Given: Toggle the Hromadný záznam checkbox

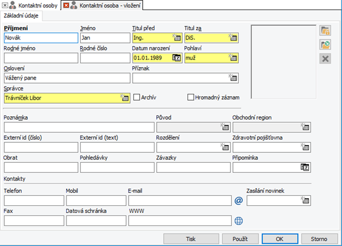Looking at the screenshot, I should pyautogui.click(x=190, y=97).
